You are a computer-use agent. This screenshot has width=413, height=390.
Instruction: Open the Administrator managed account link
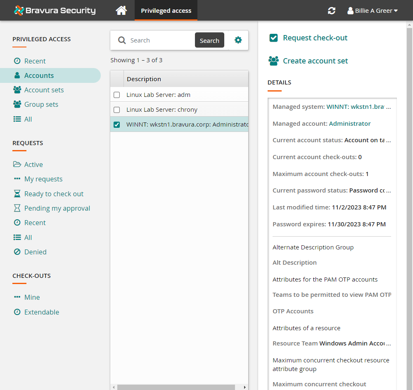[349, 124]
